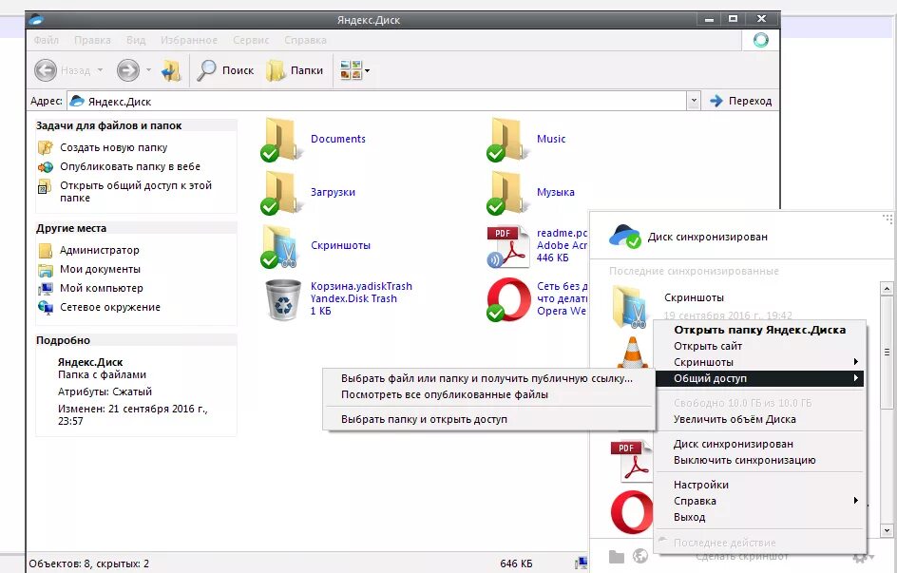
Task: Open the Music folder icon
Action: [x=506, y=139]
